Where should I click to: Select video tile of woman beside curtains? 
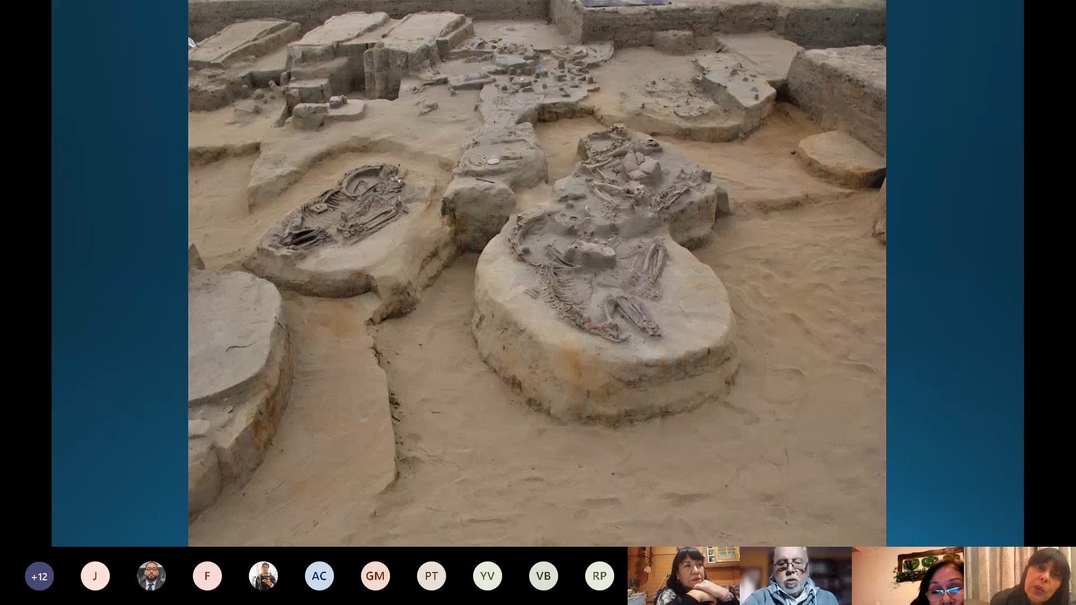1020,576
